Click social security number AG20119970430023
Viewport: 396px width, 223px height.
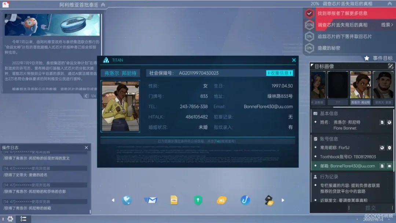198,73
